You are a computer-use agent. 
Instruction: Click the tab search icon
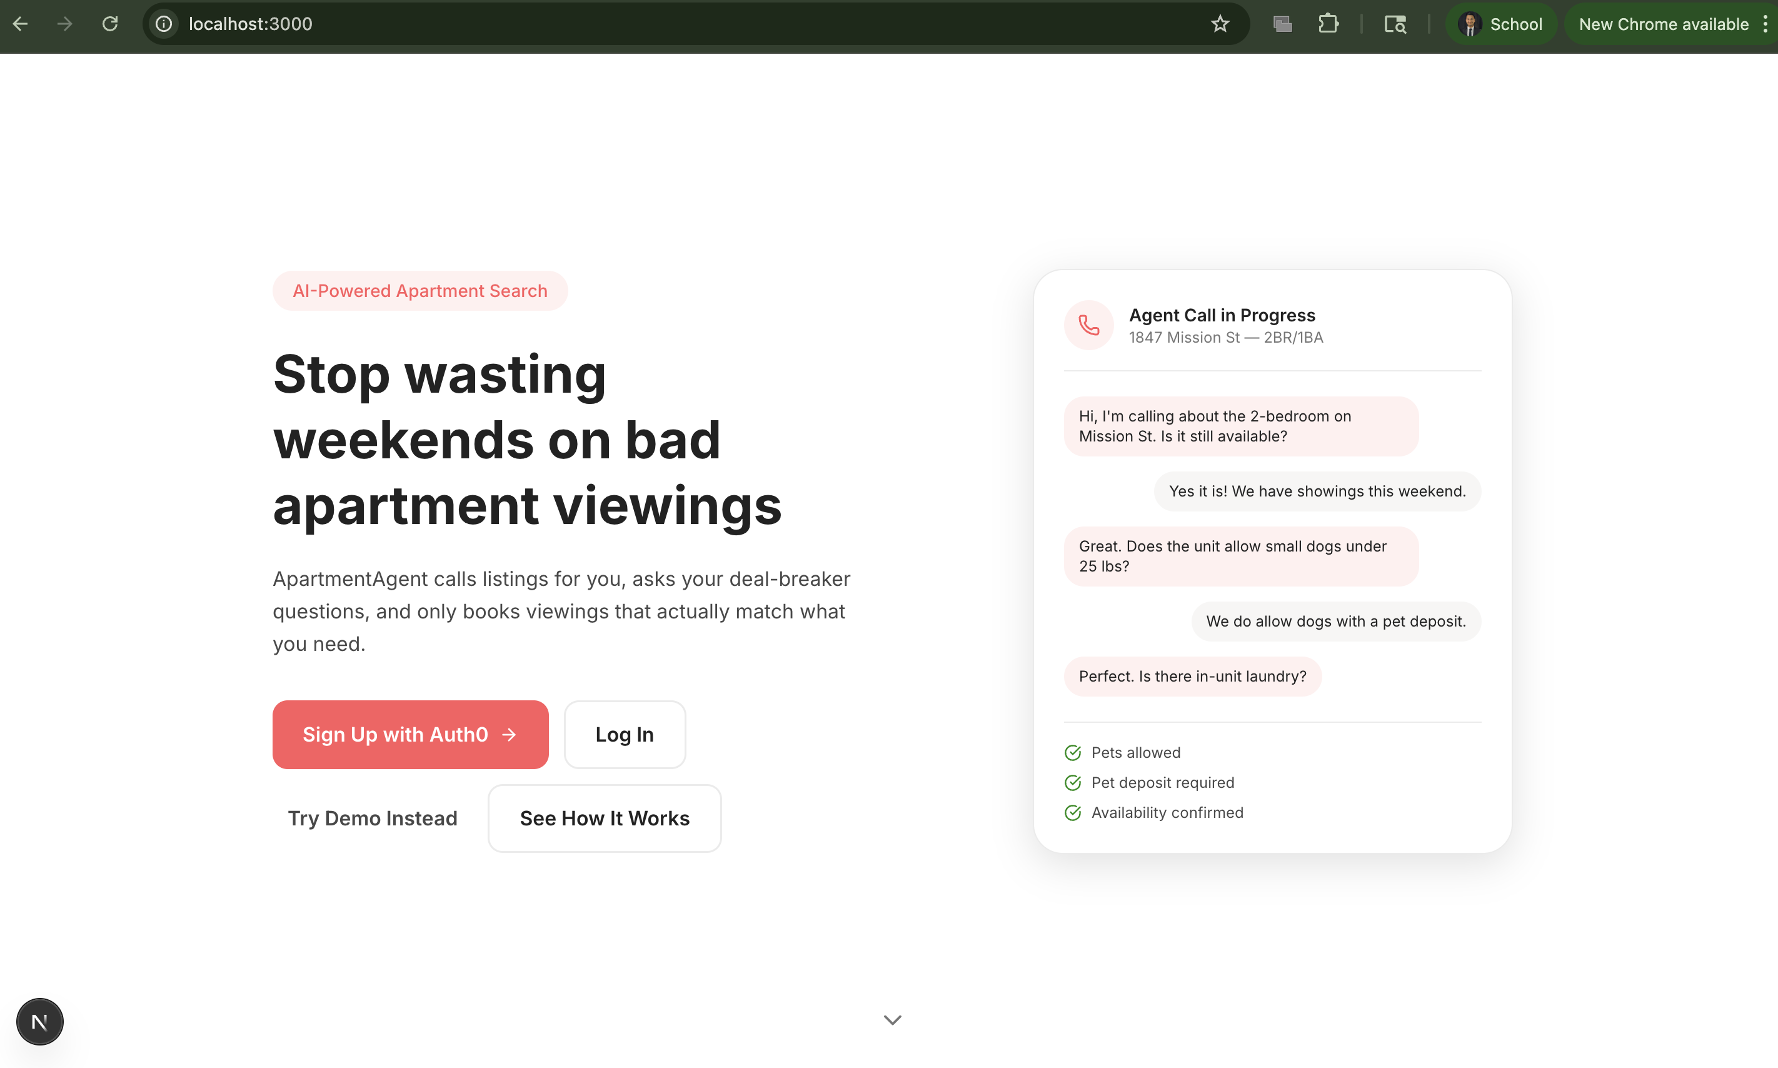pos(1395,24)
